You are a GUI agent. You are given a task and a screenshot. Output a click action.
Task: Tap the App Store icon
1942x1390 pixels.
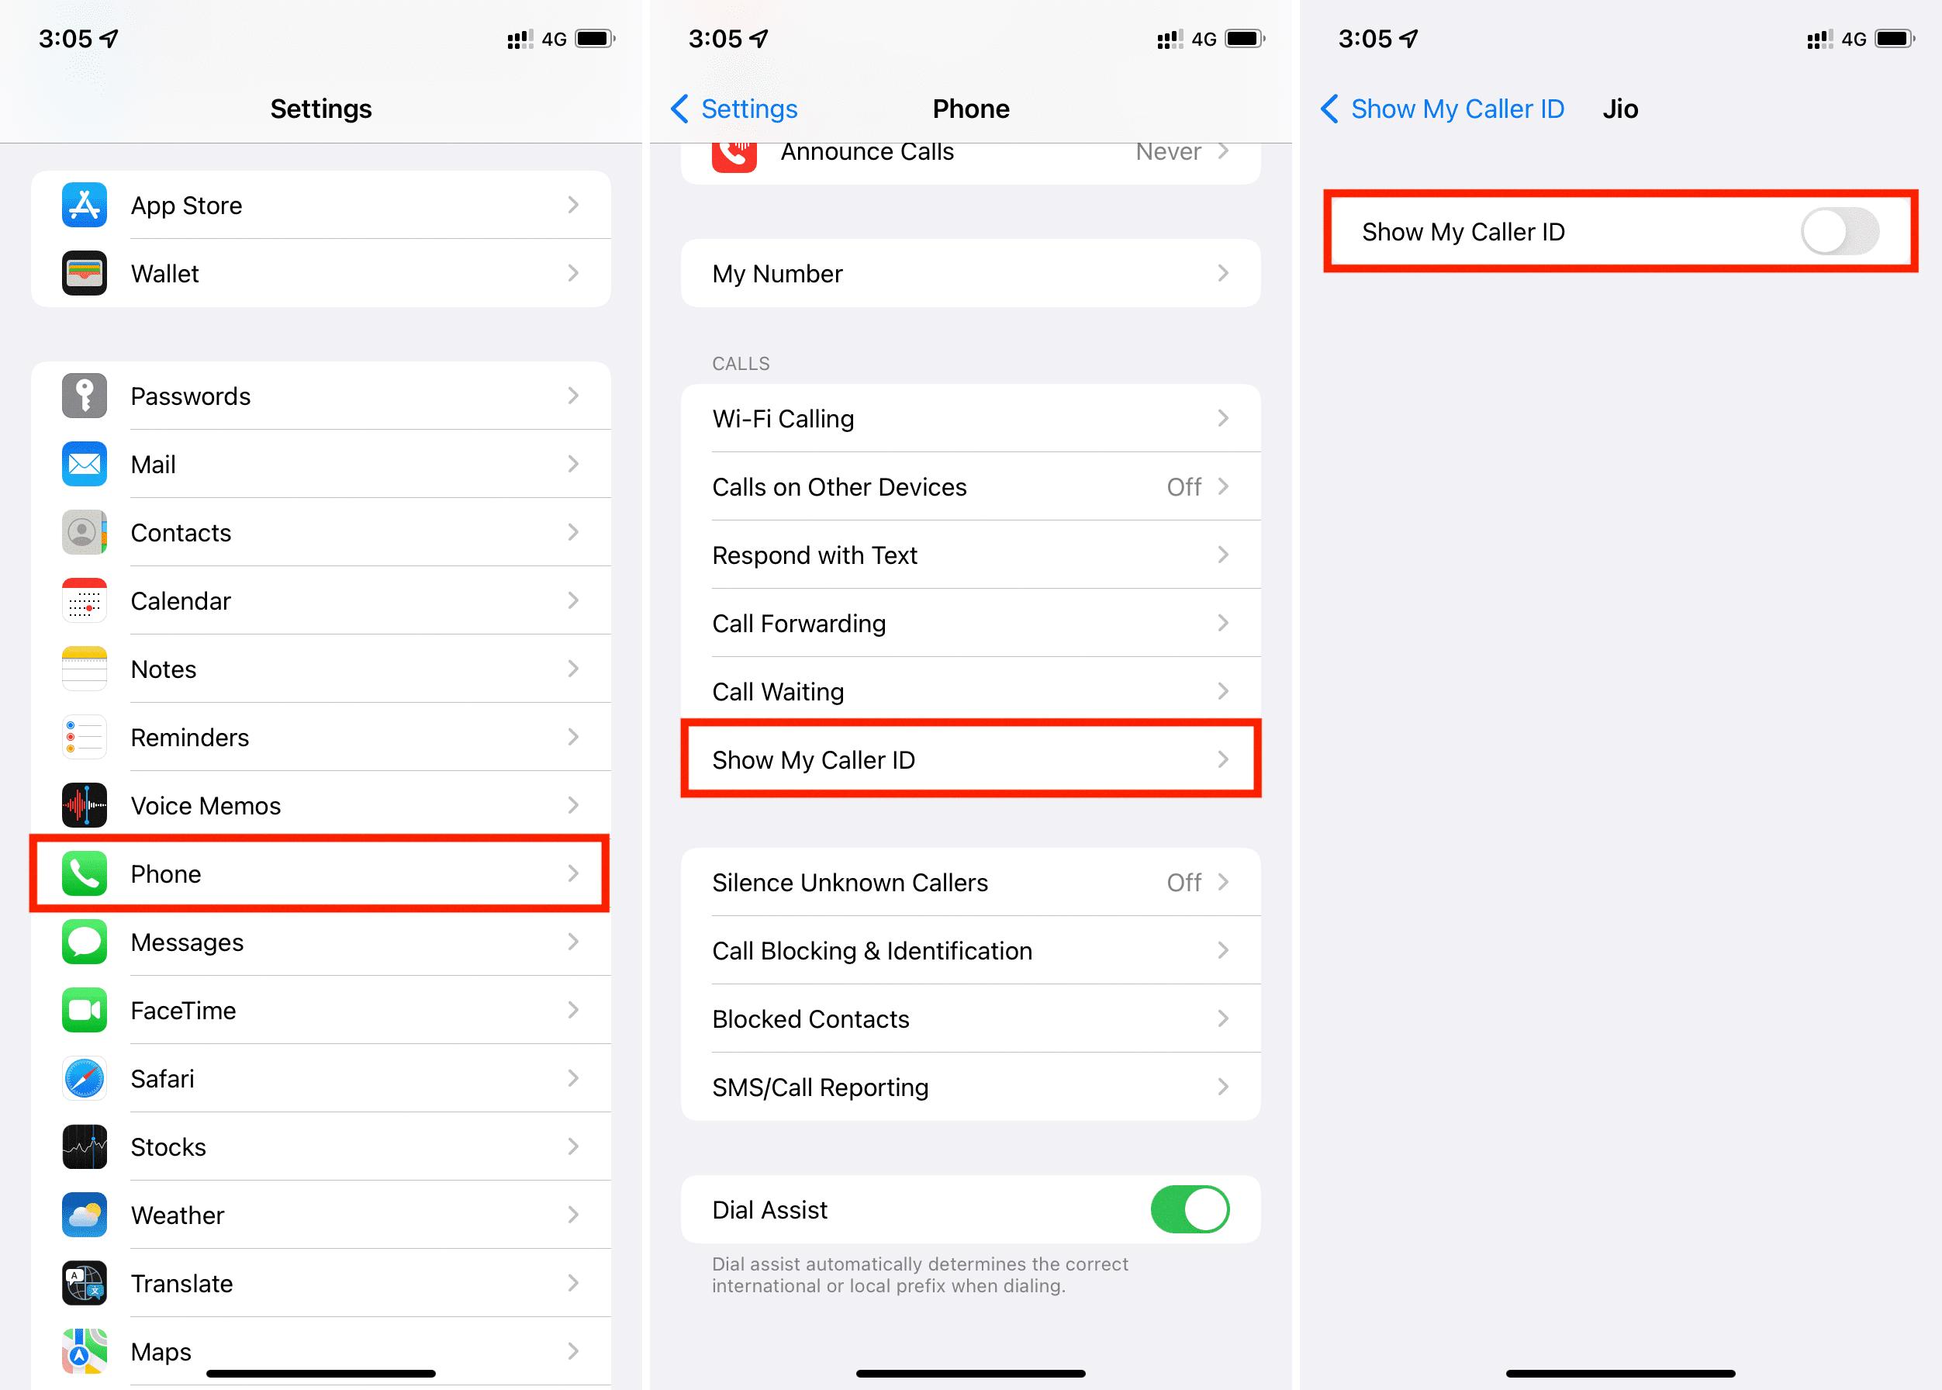coord(84,206)
